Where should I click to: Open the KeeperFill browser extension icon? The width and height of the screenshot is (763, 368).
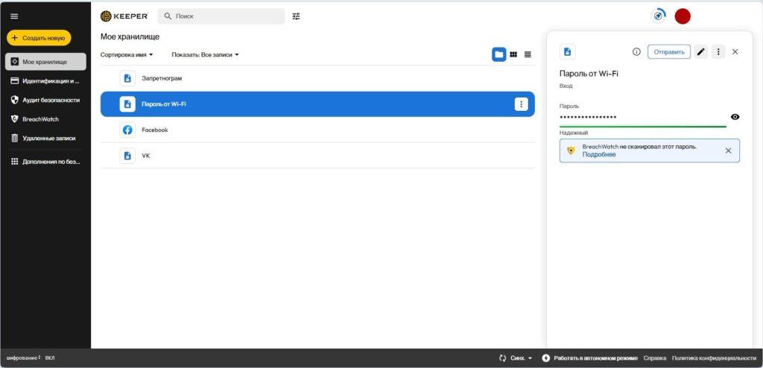tap(658, 16)
